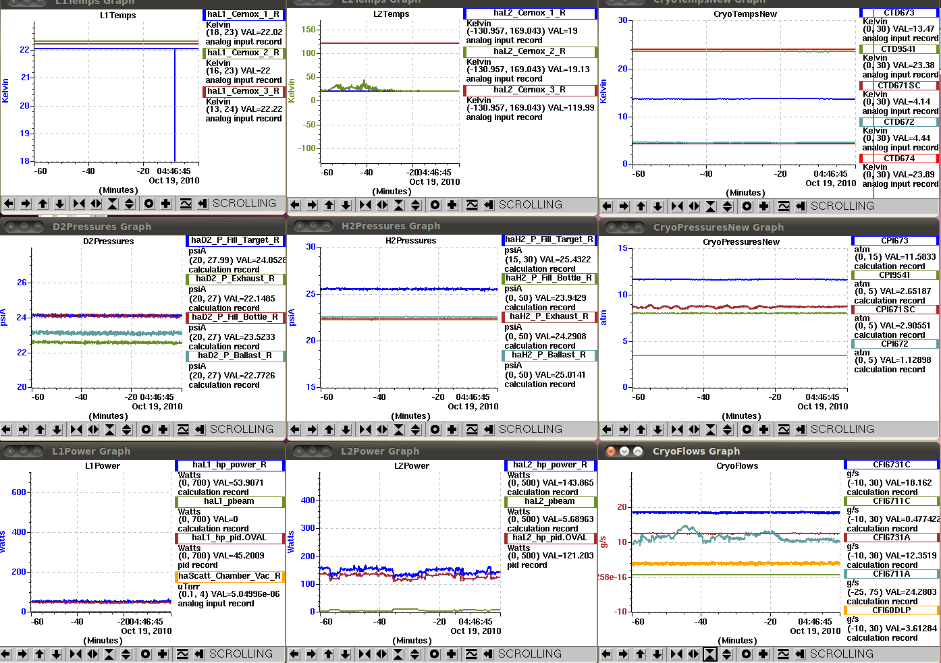
Task: Select the CTD672 curve legend label
Action: click(899, 122)
